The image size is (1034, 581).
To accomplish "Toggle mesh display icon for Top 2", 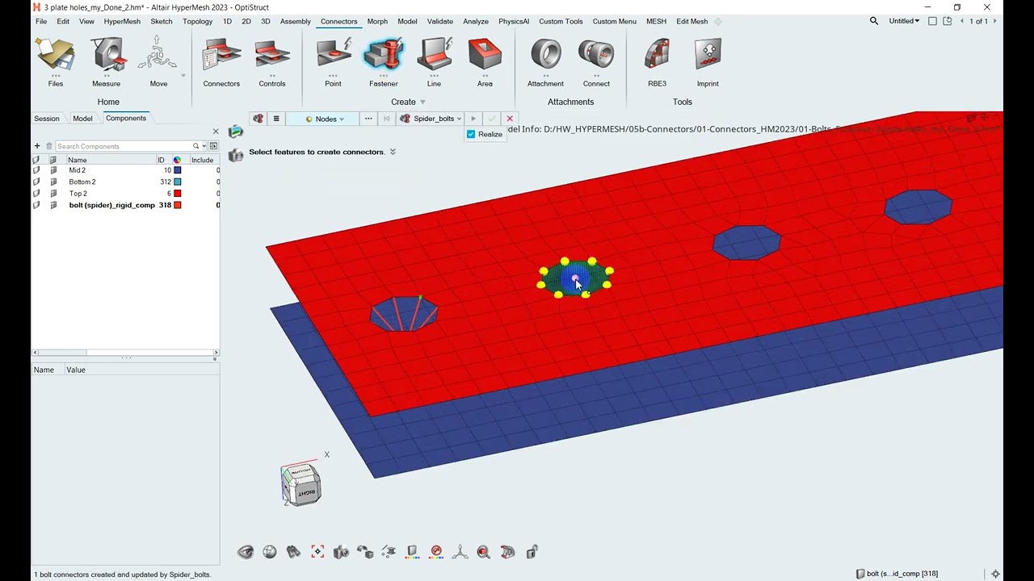I will pos(53,194).
